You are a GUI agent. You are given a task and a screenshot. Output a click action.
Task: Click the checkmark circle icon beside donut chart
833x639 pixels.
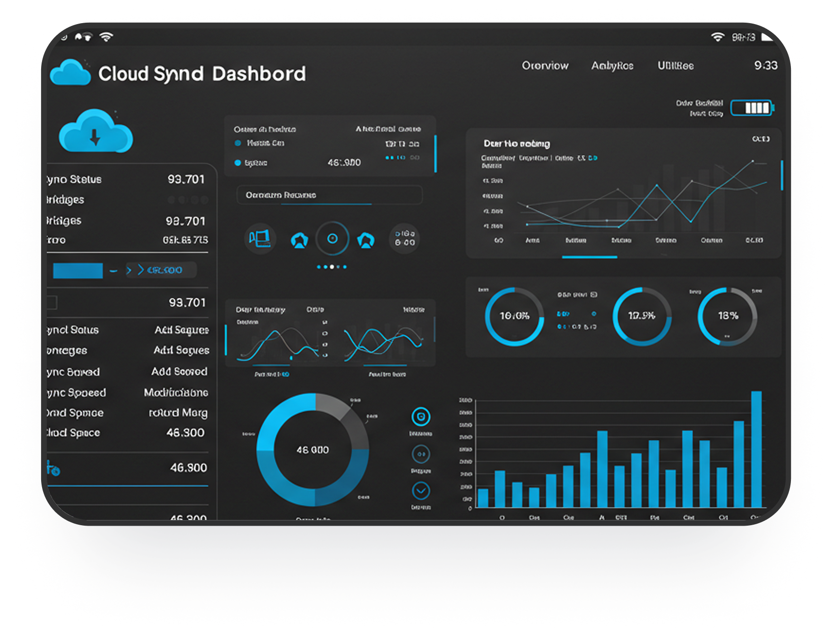pyautogui.click(x=421, y=491)
